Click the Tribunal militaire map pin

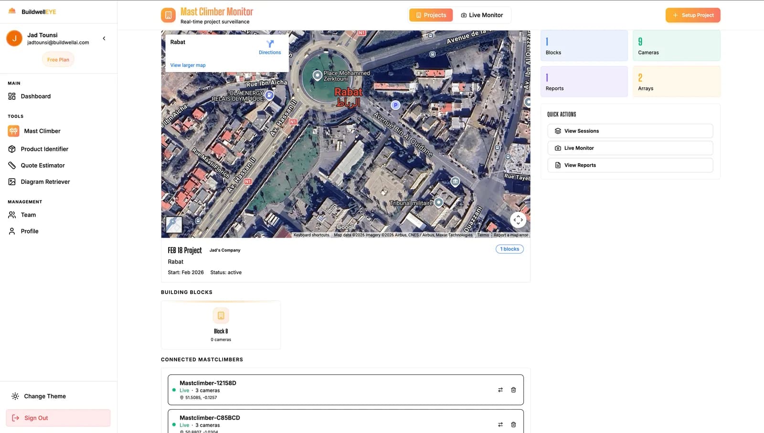click(x=439, y=202)
